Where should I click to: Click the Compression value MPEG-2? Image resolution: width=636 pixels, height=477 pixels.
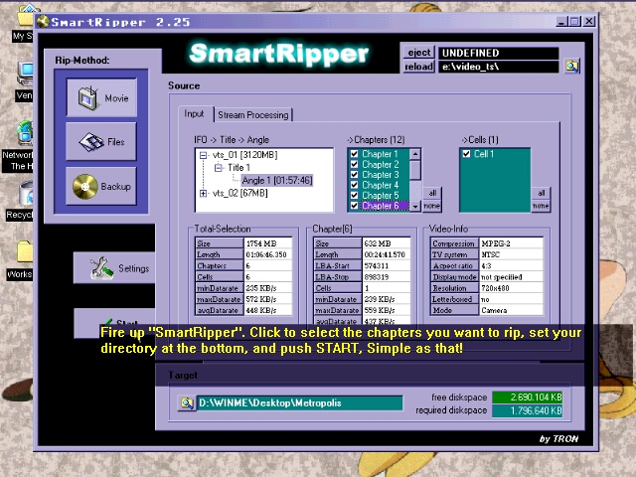tap(511, 243)
